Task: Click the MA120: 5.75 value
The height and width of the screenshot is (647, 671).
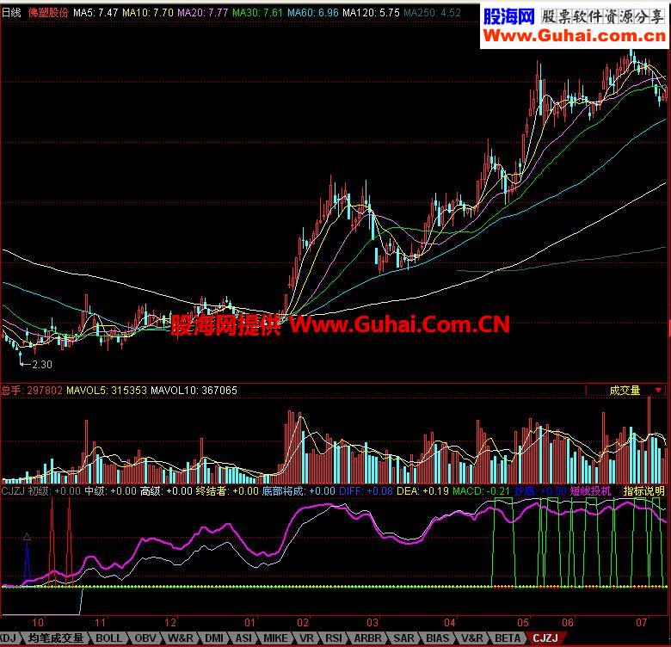Action: [x=371, y=13]
